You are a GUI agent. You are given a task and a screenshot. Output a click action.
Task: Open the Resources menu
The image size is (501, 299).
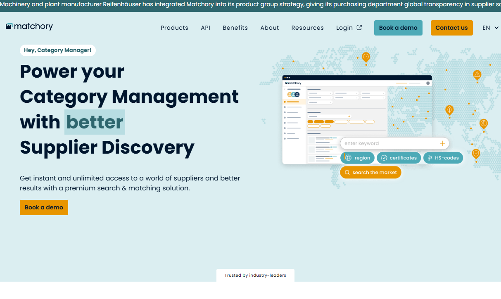(x=307, y=28)
